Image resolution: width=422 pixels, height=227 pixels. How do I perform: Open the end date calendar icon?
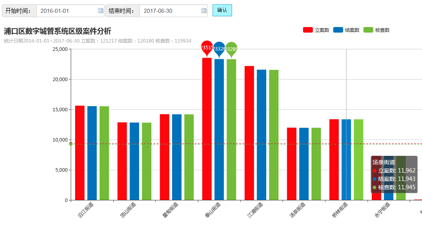[204, 11]
